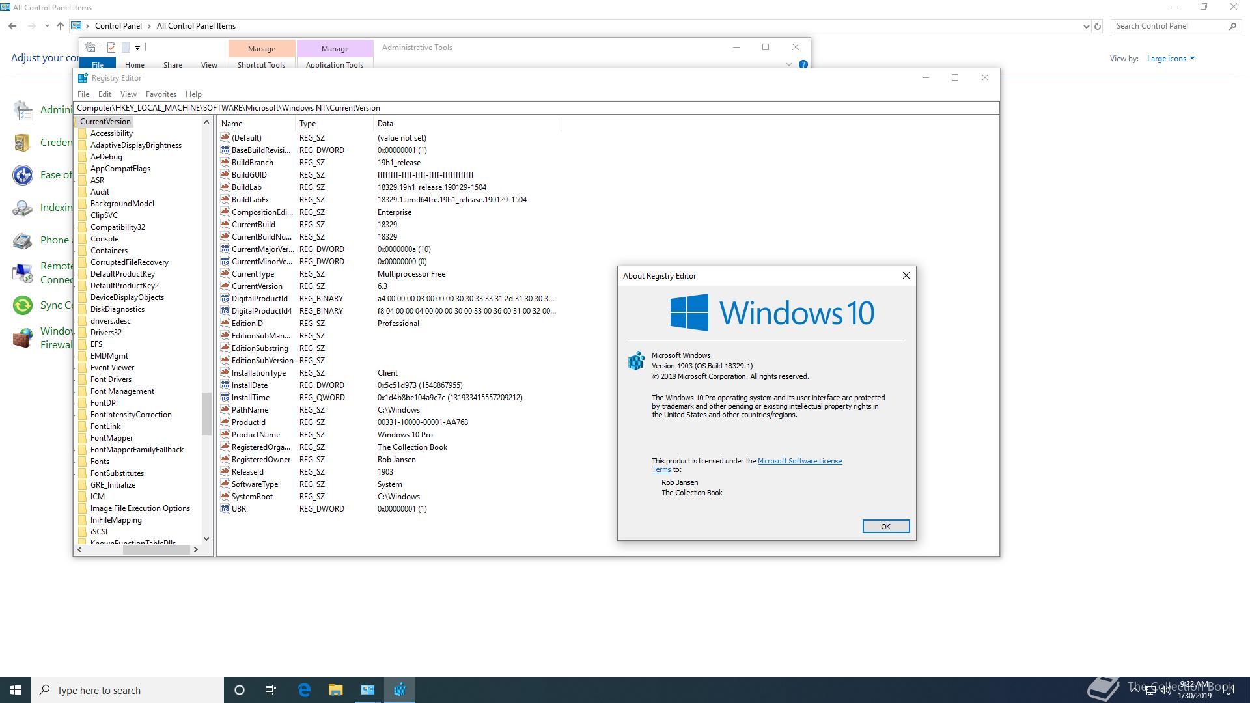The image size is (1250, 703).
Task: Refresh the Control Panel address bar
Action: tap(1098, 26)
